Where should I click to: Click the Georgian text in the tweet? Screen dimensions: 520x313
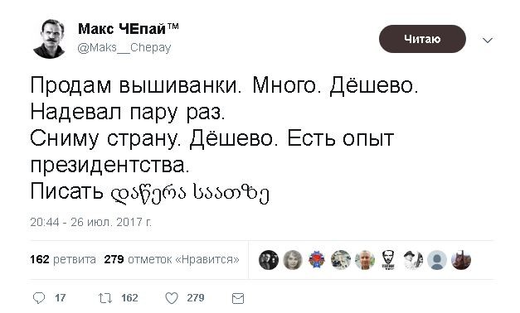coord(189,193)
